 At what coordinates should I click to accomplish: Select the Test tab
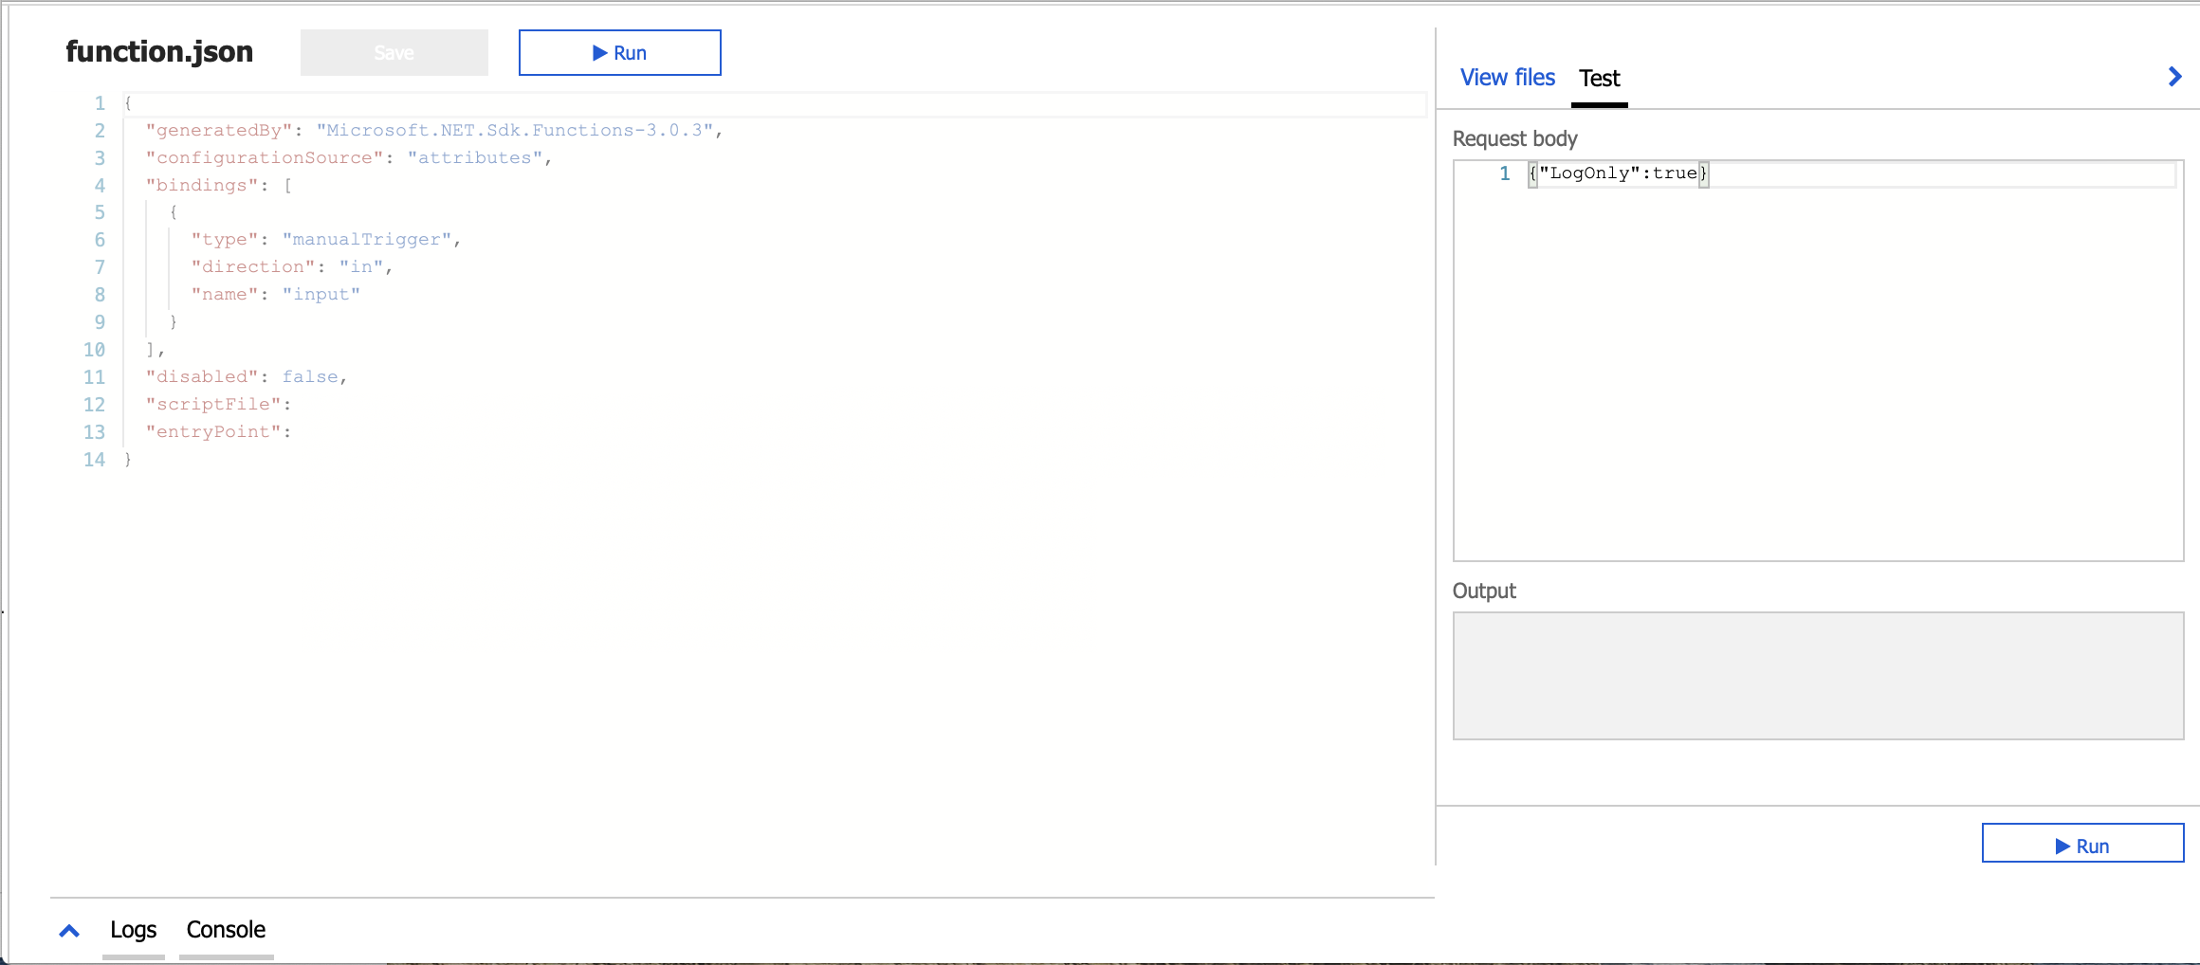(x=1599, y=79)
